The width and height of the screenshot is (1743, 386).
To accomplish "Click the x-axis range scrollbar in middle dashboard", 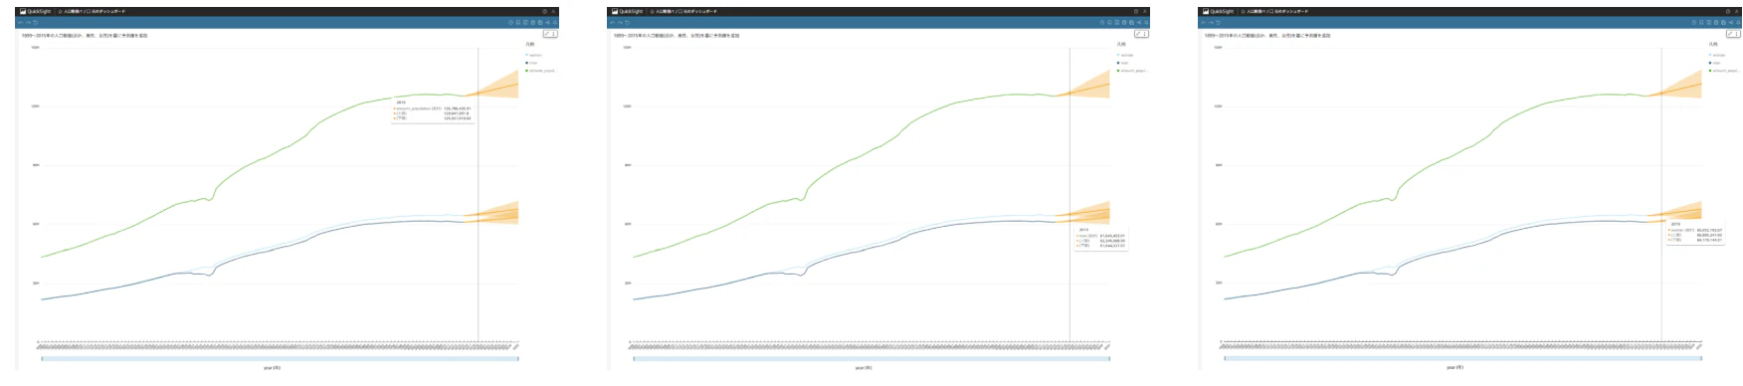I will coord(871,358).
